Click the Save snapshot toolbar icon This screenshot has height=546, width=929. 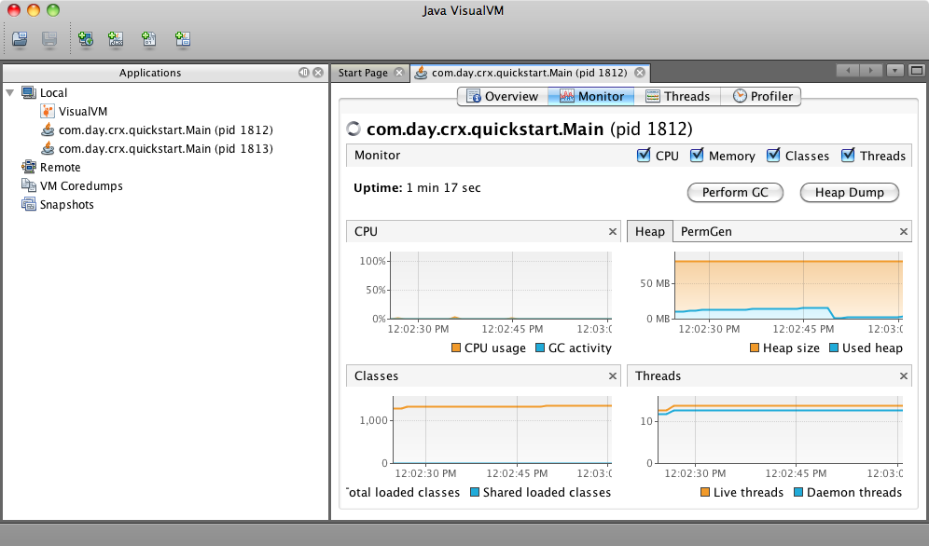pyautogui.click(x=49, y=39)
